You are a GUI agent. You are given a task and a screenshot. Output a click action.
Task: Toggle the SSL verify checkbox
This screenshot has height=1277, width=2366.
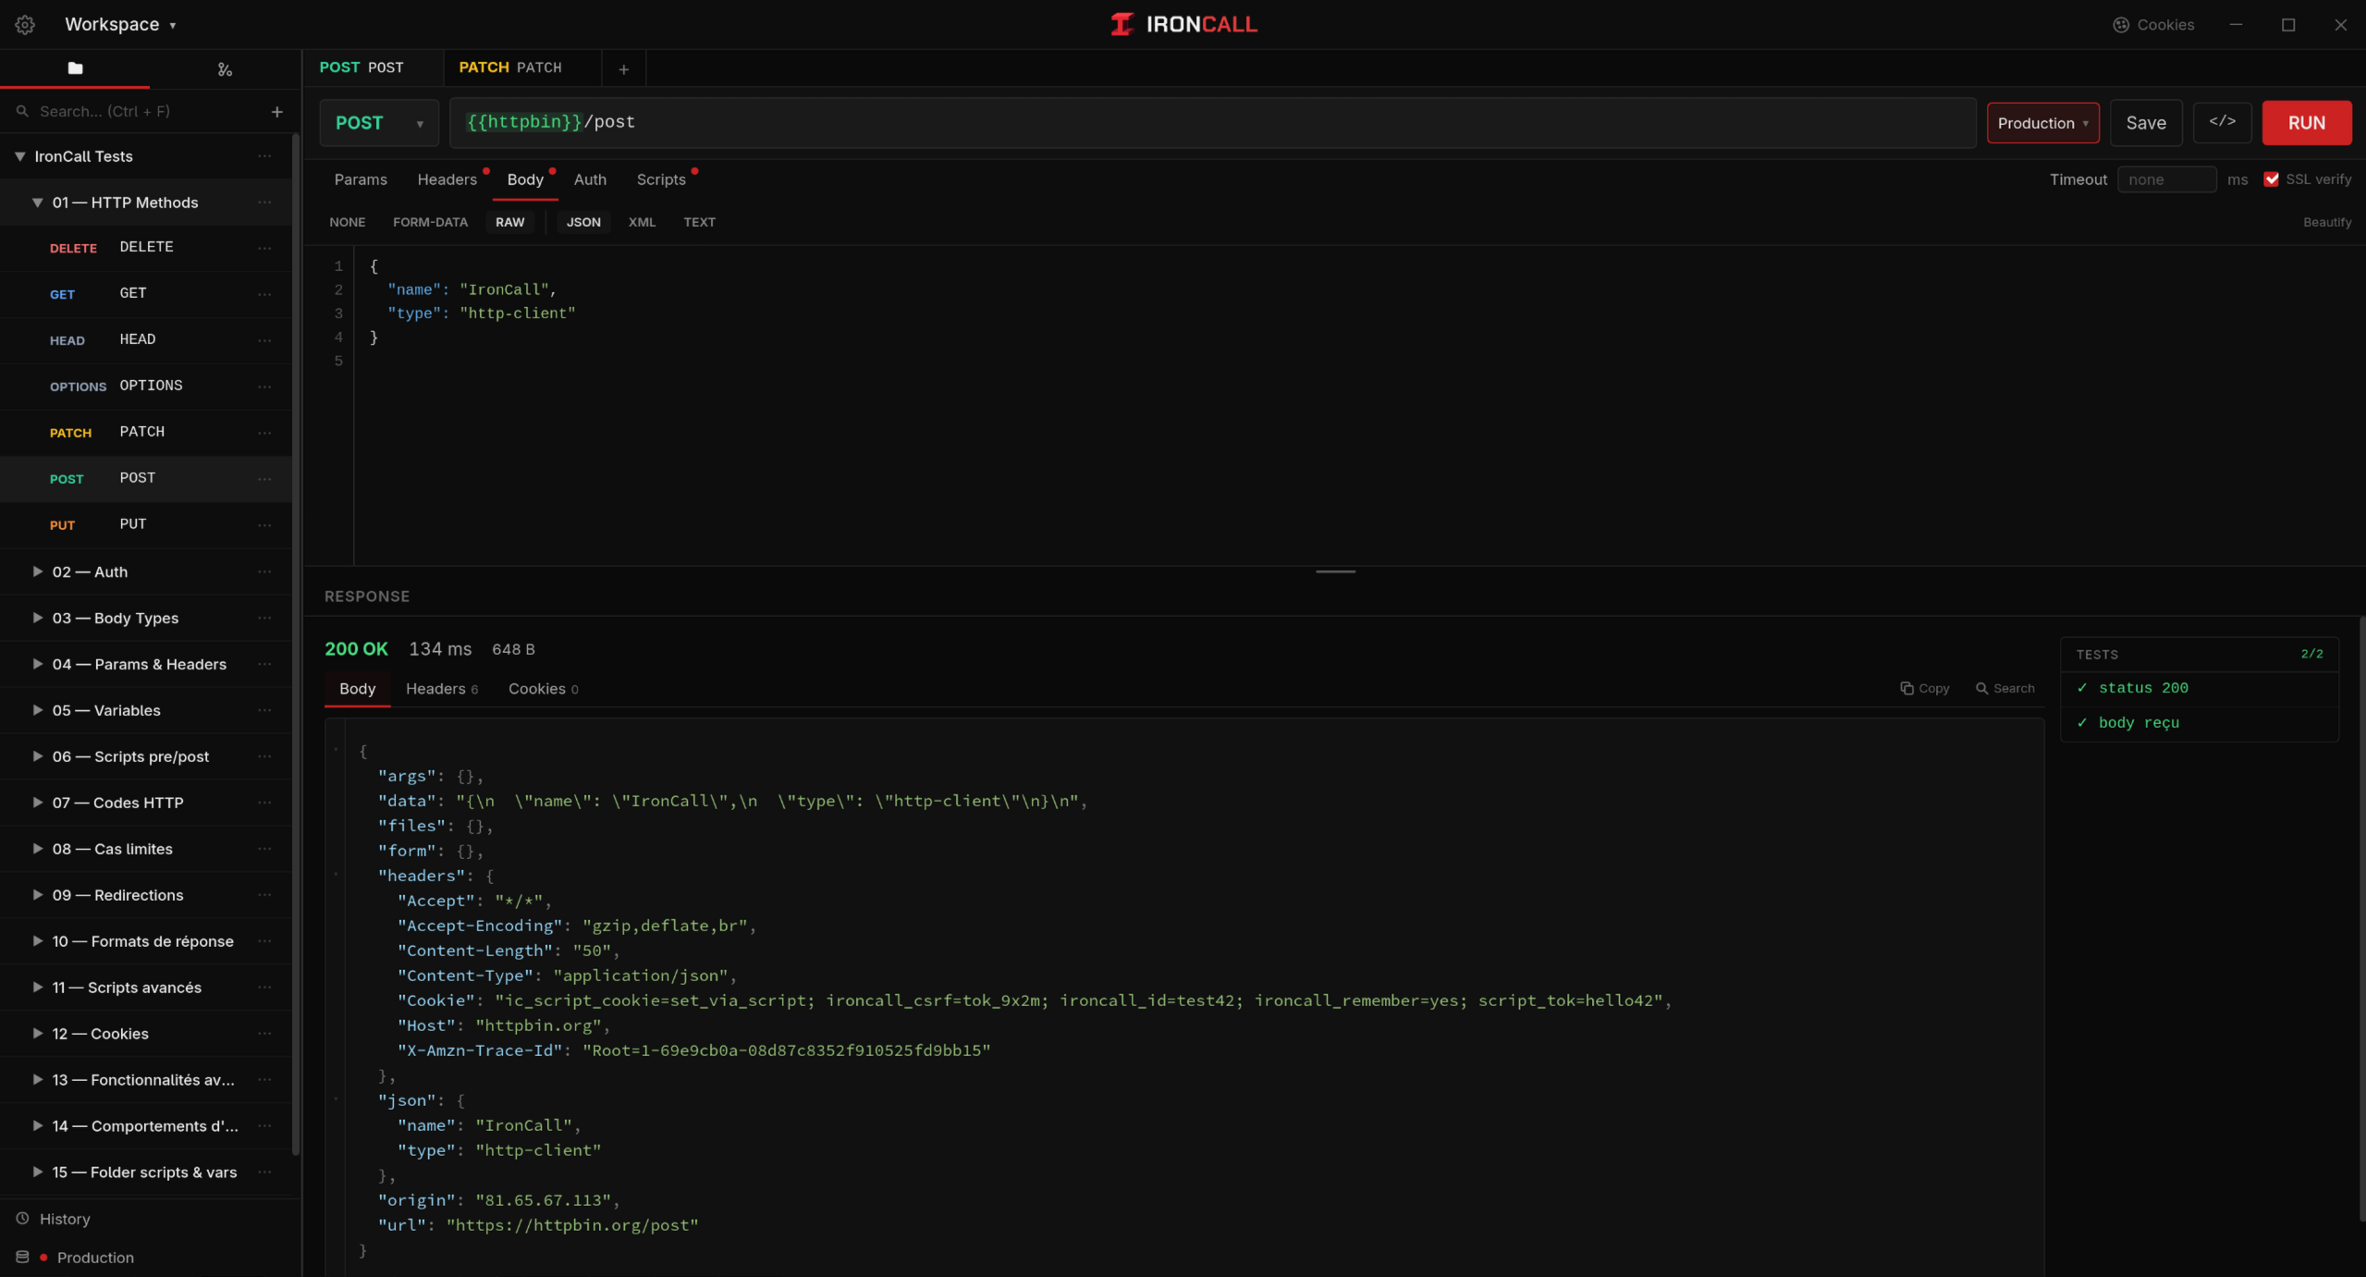pos(2271,179)
